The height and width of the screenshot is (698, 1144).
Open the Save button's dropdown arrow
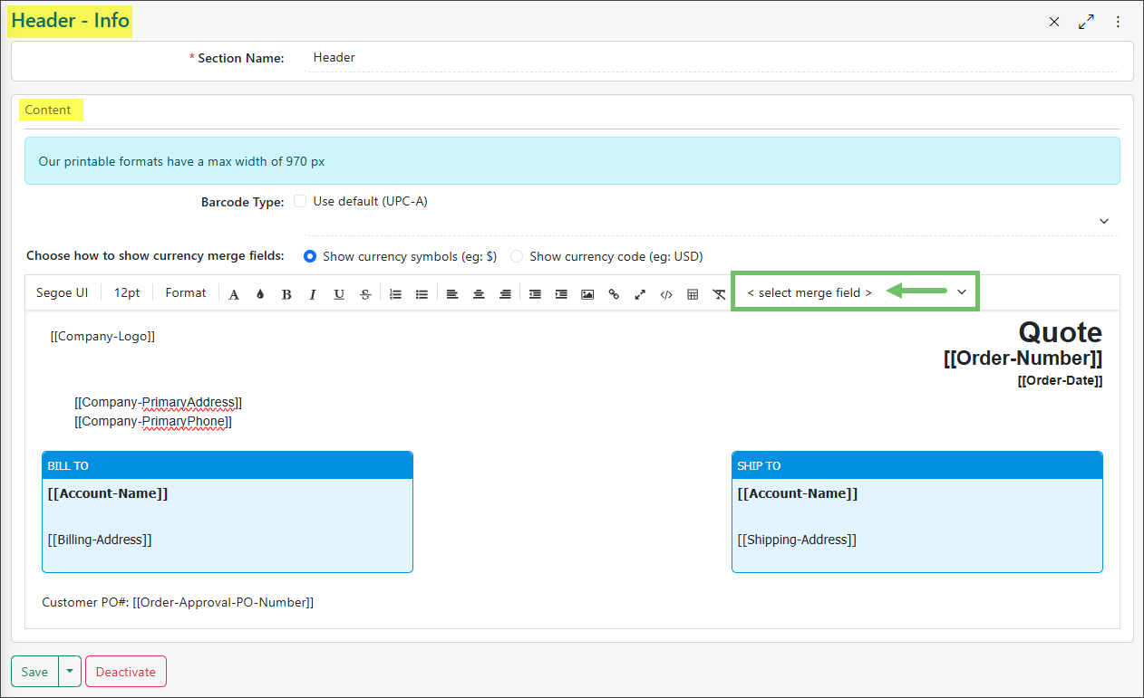coord(70,671)
